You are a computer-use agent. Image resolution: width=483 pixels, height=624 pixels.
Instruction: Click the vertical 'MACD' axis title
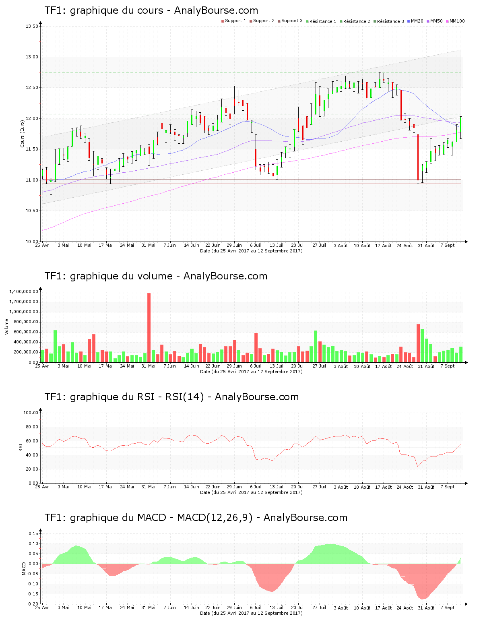click(x=24, y=568)
